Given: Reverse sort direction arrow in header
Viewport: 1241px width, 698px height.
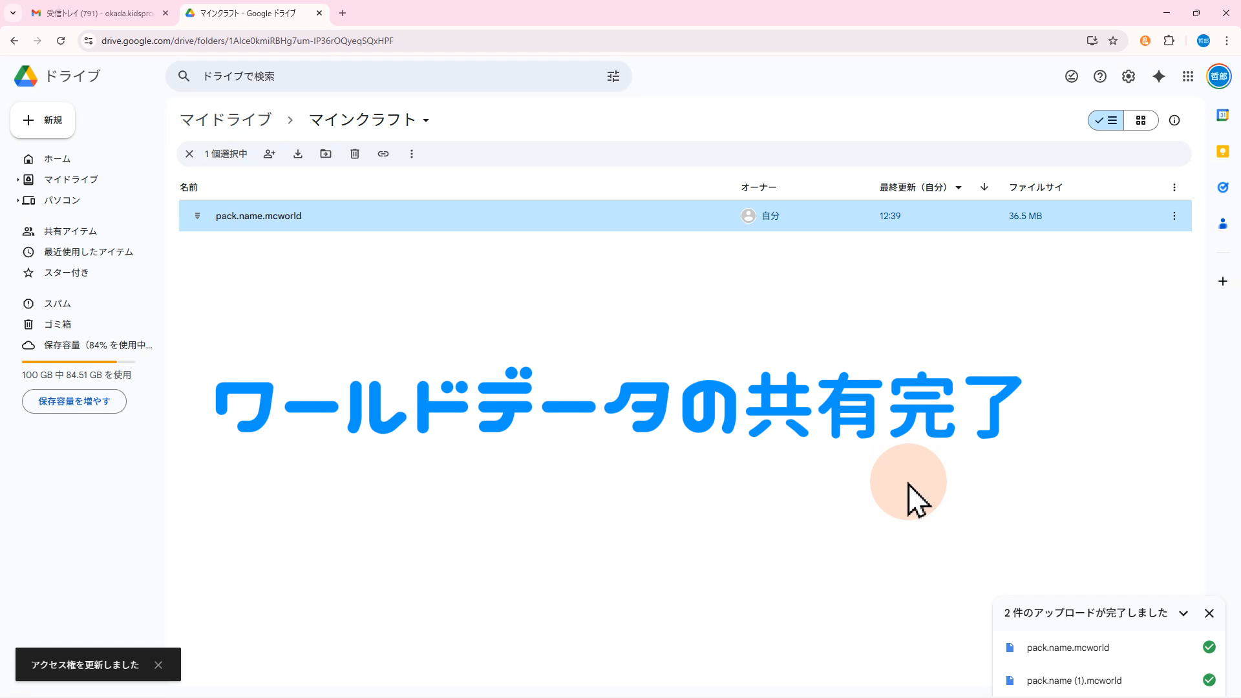Looking at the screenshot, I should [x=984, y=187].
